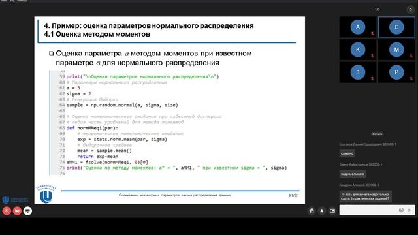The height and width of the screenshot is (235, 418).
Task: Click the flame-shaped reaction icon in the bottom toolbar
Action: (x=322, y=211)
